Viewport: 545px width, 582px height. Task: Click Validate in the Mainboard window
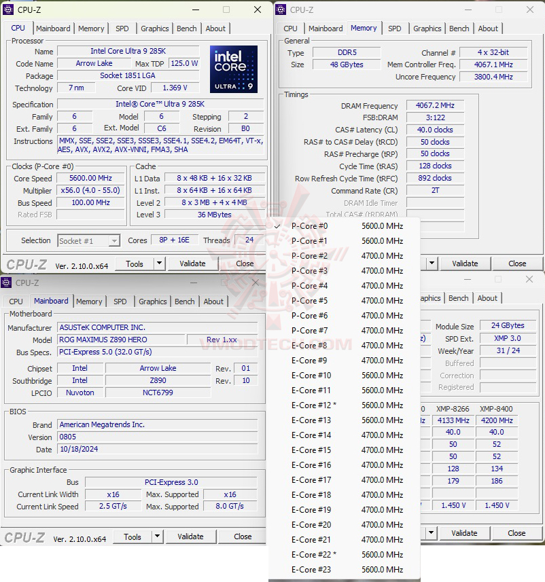[190, 536]
